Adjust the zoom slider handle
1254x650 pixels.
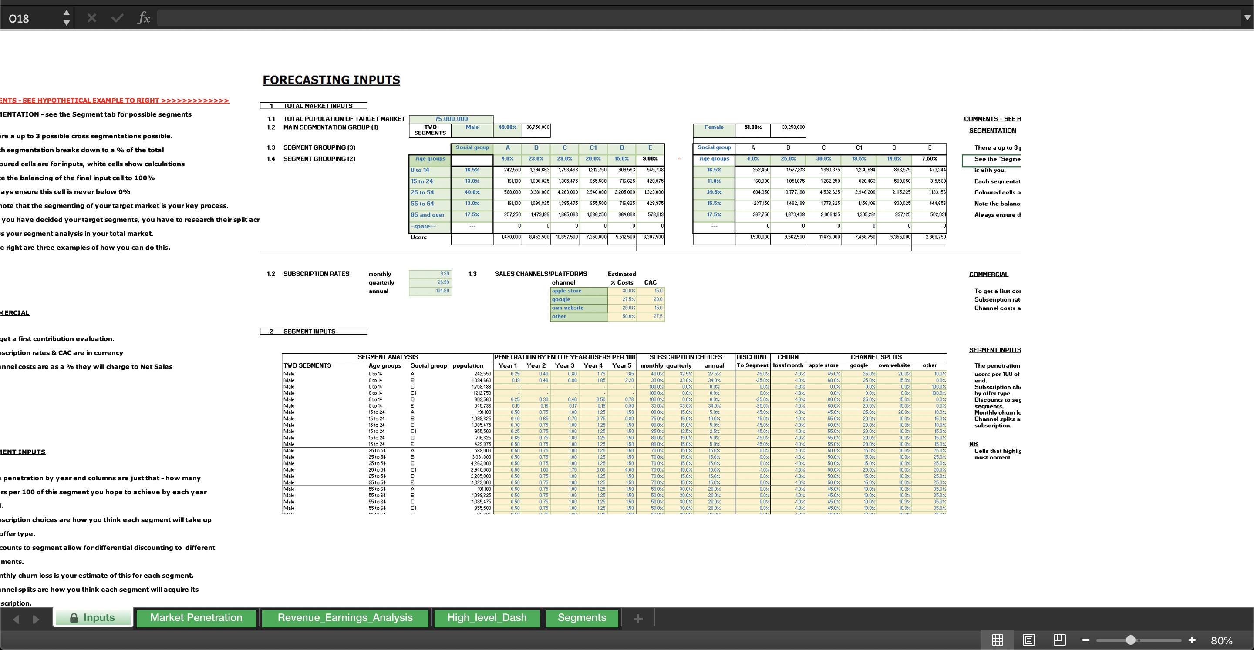(x=1130, y=640)
